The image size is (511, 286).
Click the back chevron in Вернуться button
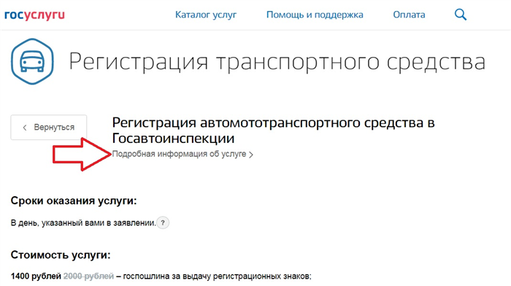[25, 128]
